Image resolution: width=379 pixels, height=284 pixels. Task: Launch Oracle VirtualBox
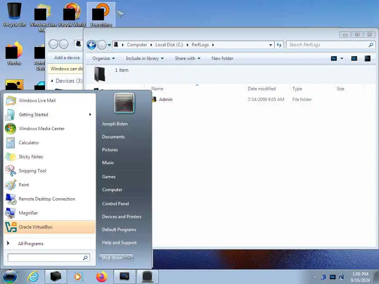50,227
